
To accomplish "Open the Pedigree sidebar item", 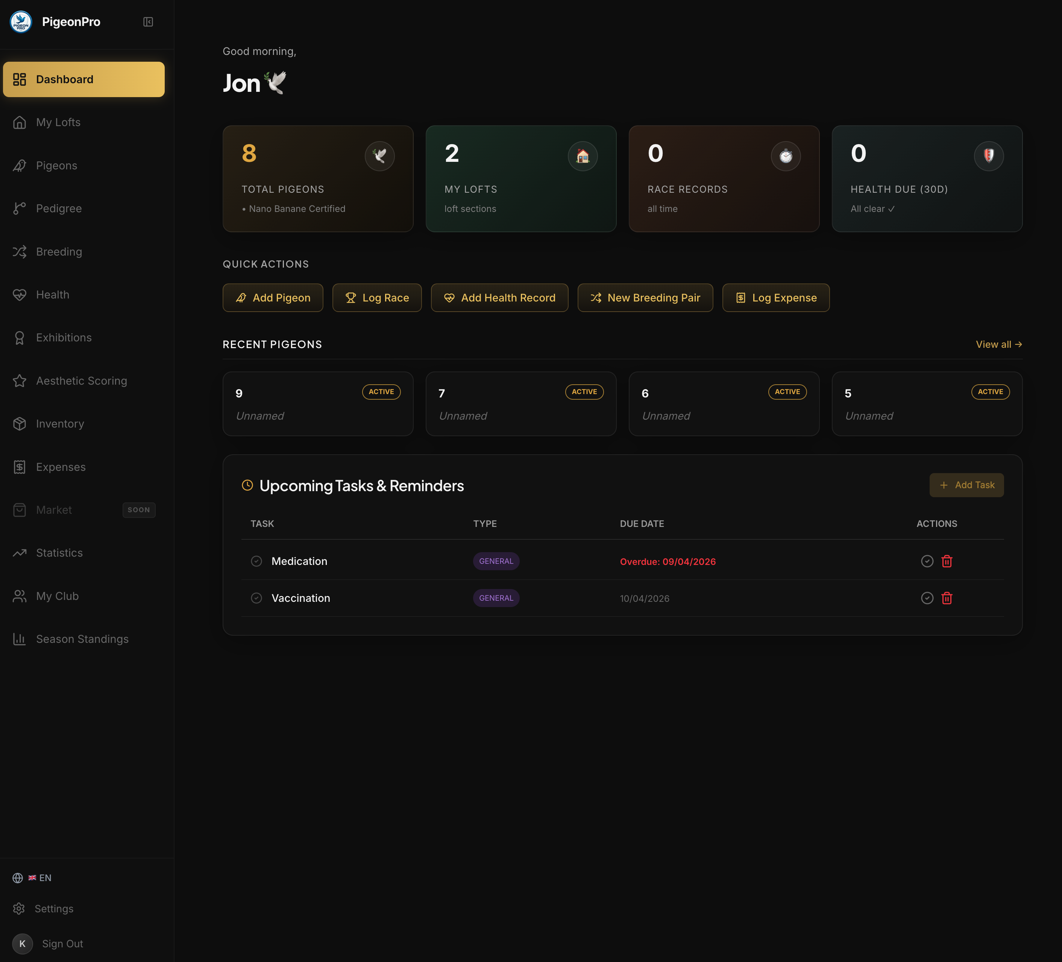I will tap(58, 208).
